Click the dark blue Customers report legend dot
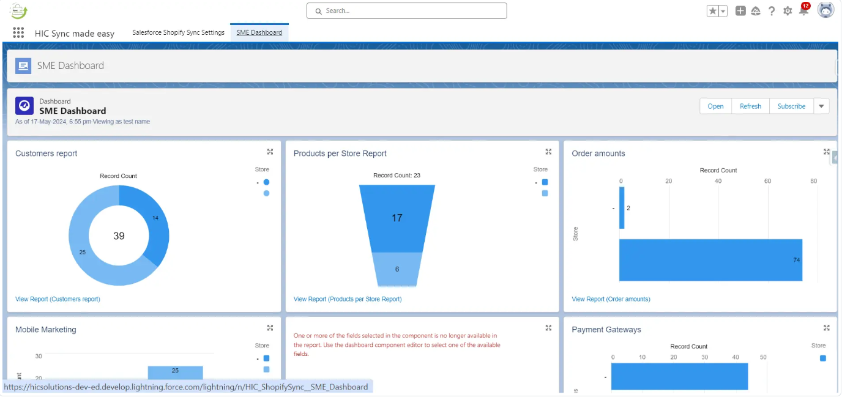Screen dimensions: 842x400 266,182
